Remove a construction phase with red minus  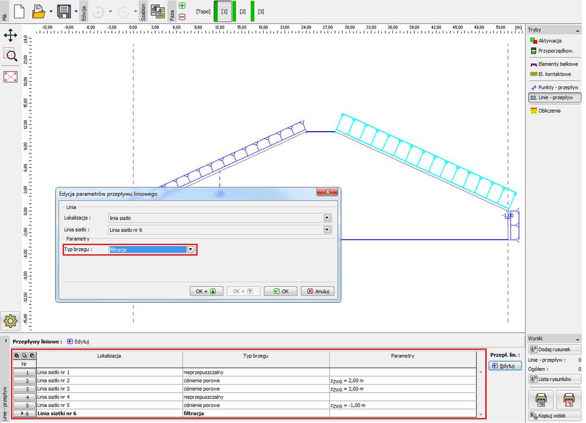click(182, 17)
